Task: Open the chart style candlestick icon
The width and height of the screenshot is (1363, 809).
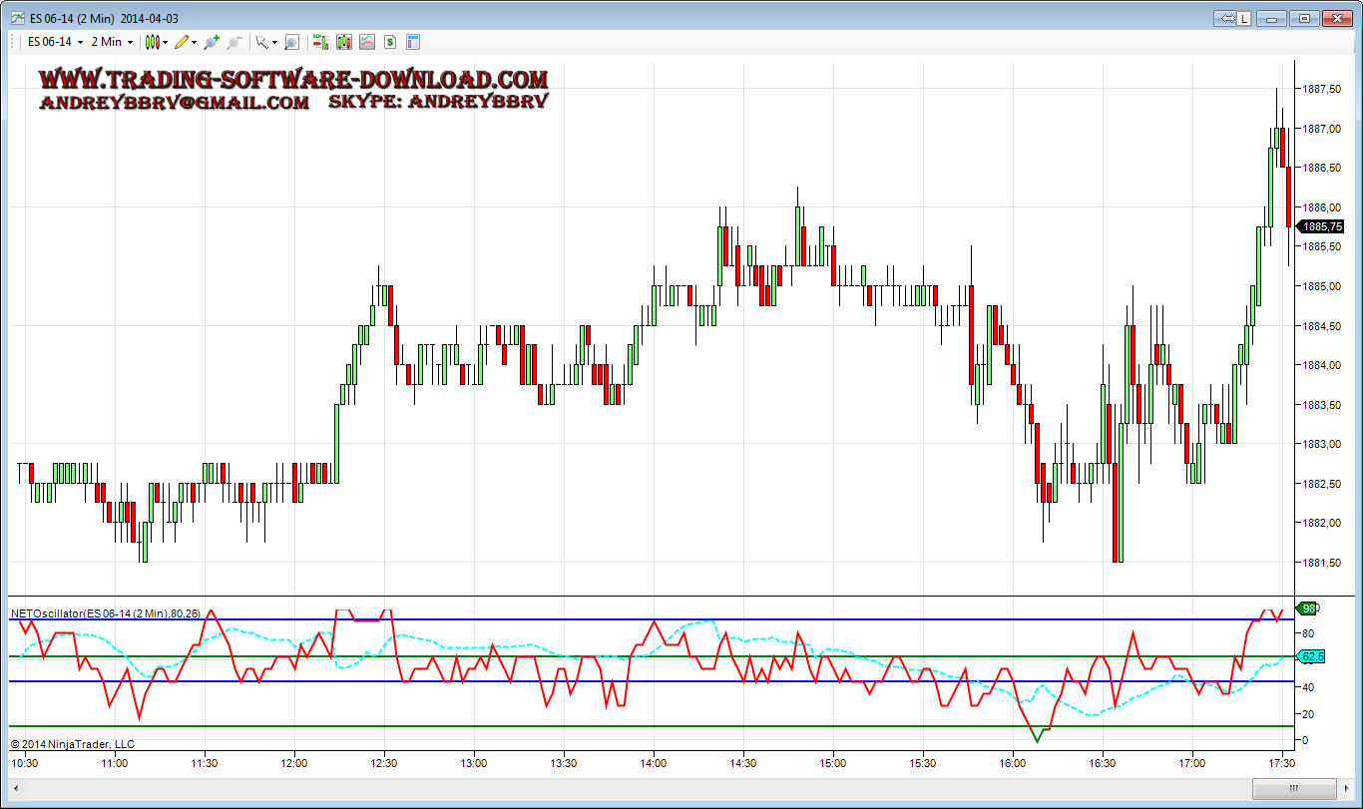Action: [152, 42]
